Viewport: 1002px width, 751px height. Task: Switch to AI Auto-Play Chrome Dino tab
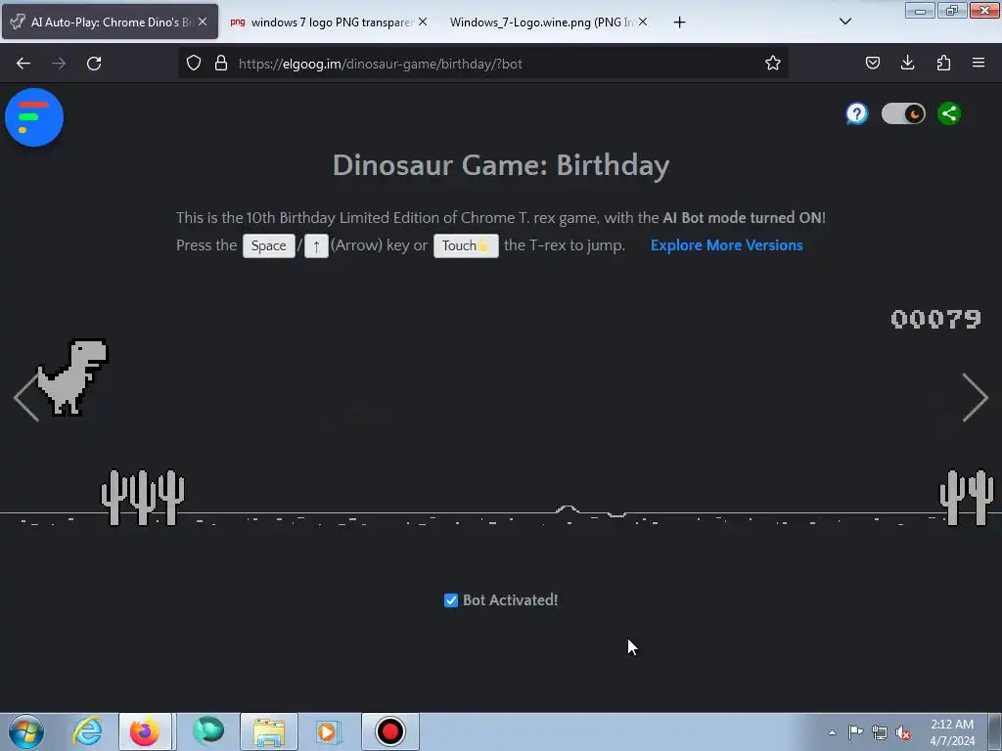[x=110, y=22]
